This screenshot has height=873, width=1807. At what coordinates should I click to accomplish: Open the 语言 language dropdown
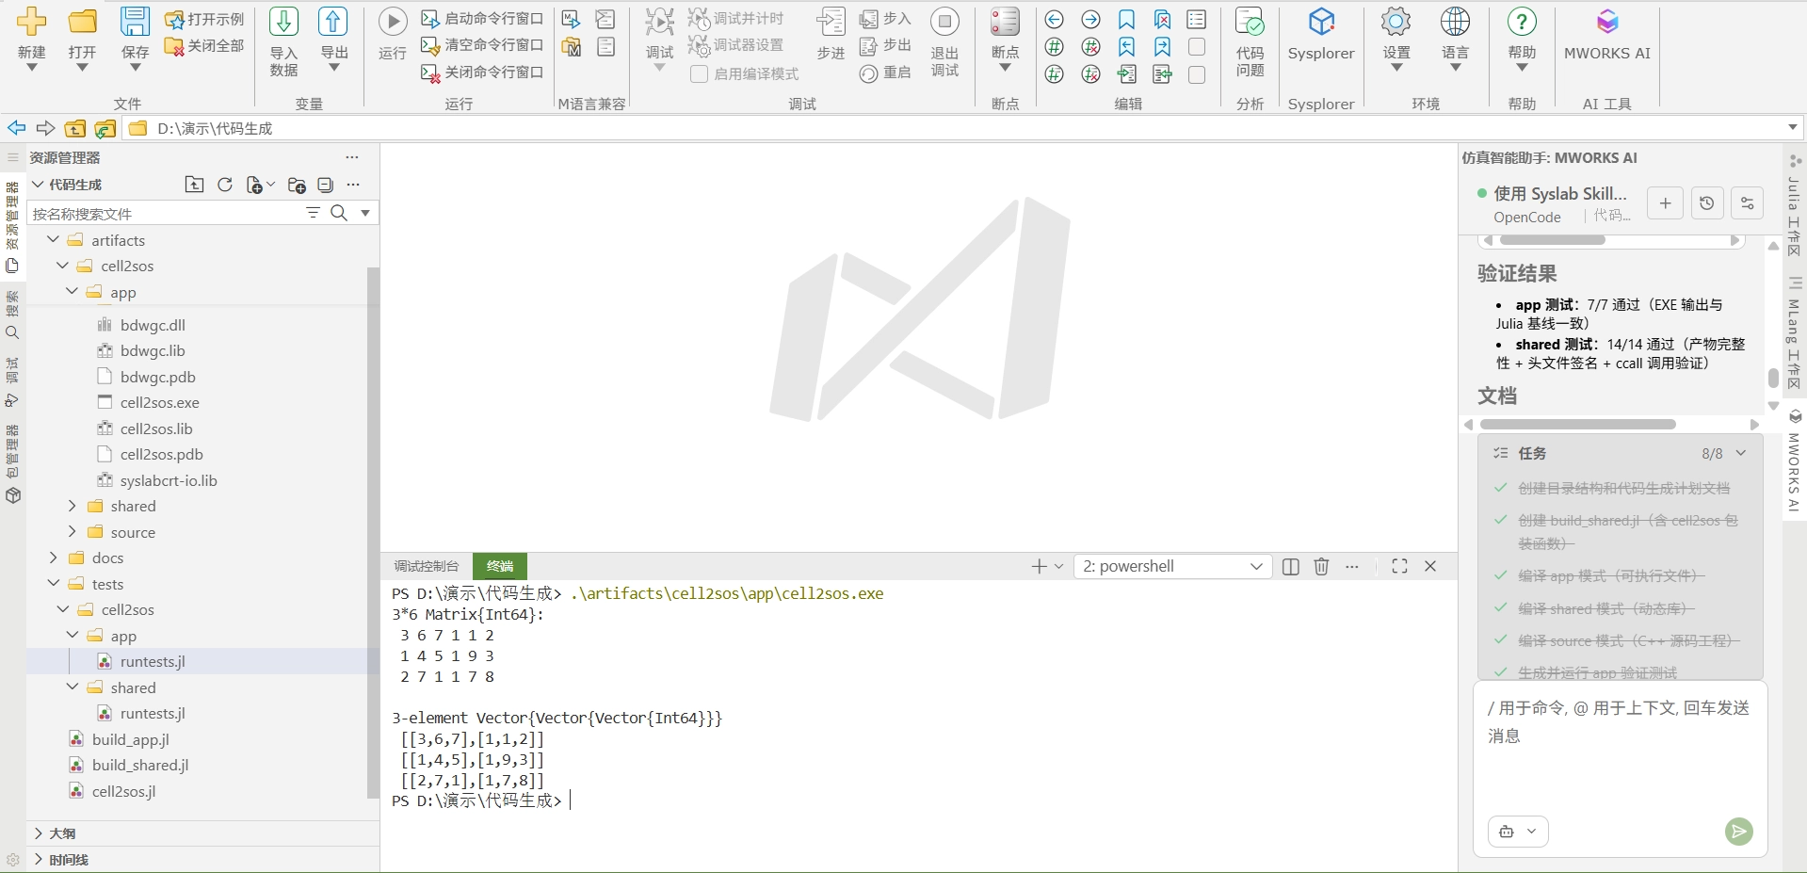pyautogui.click(x=1455, y=68)
